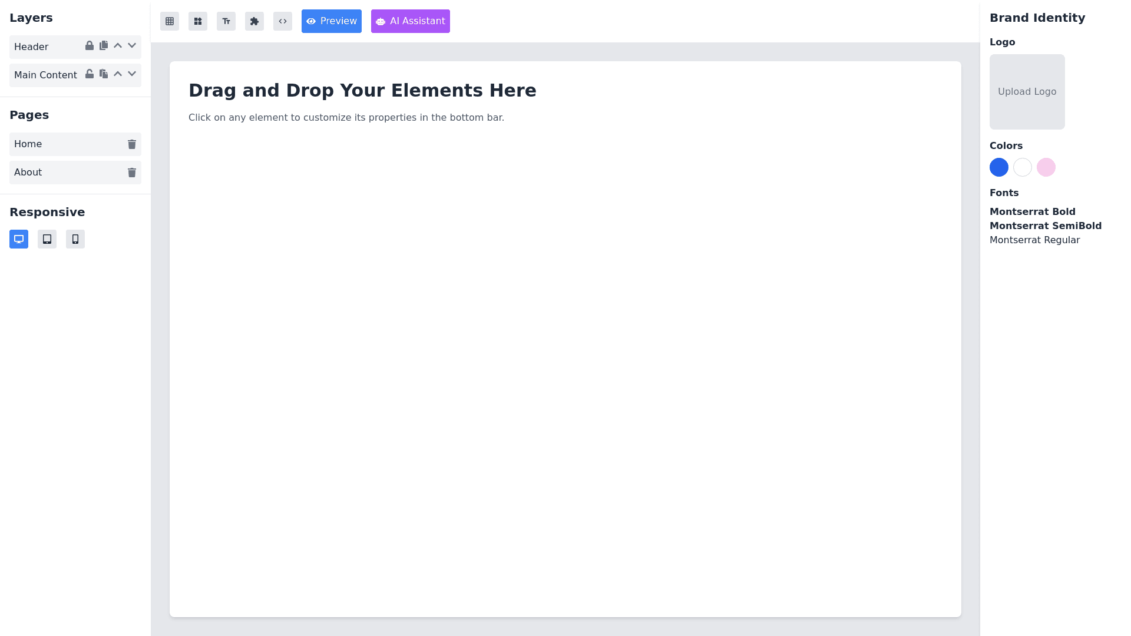Open the shapes and blocks tool
The width and height of the screenshot is (1131, 636).
click(198, 21)
